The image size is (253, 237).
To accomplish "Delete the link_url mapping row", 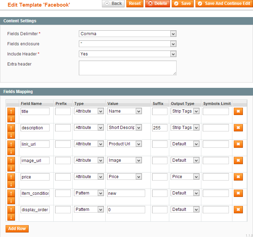I will point(238,144).
